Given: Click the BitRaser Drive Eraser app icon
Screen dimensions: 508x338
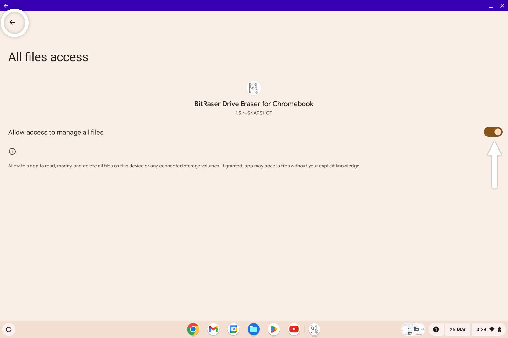Looking at the screenshot, I should (x=254, y=88).
